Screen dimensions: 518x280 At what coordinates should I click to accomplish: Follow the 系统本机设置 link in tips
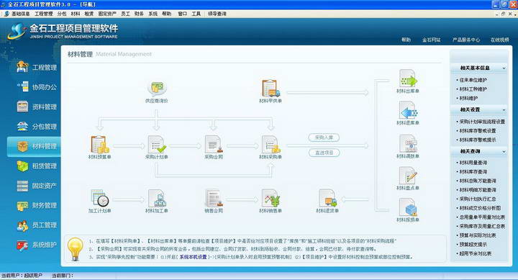(193, 257)
